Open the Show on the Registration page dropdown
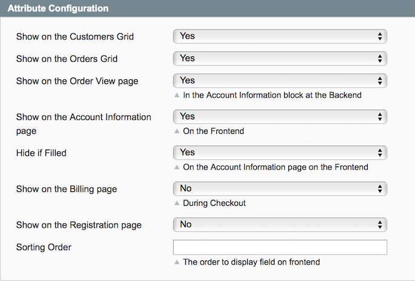 click(279, 225)
